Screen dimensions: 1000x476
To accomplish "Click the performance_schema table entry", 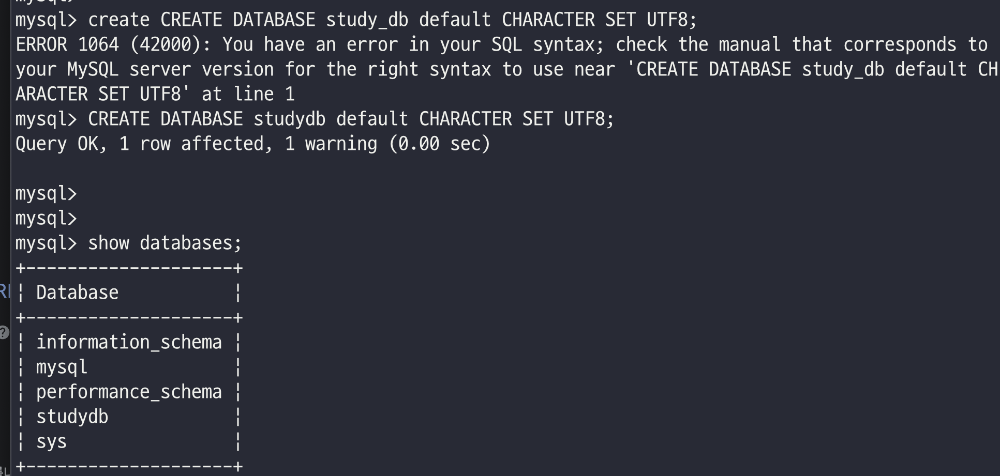I will [x=129, y=392].
